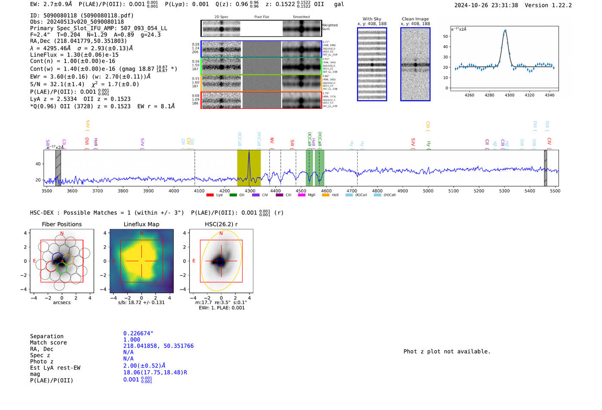Open the HSC(26.2) r image
The width and height of the screenshot is (602, 410).
click(221, 261)
